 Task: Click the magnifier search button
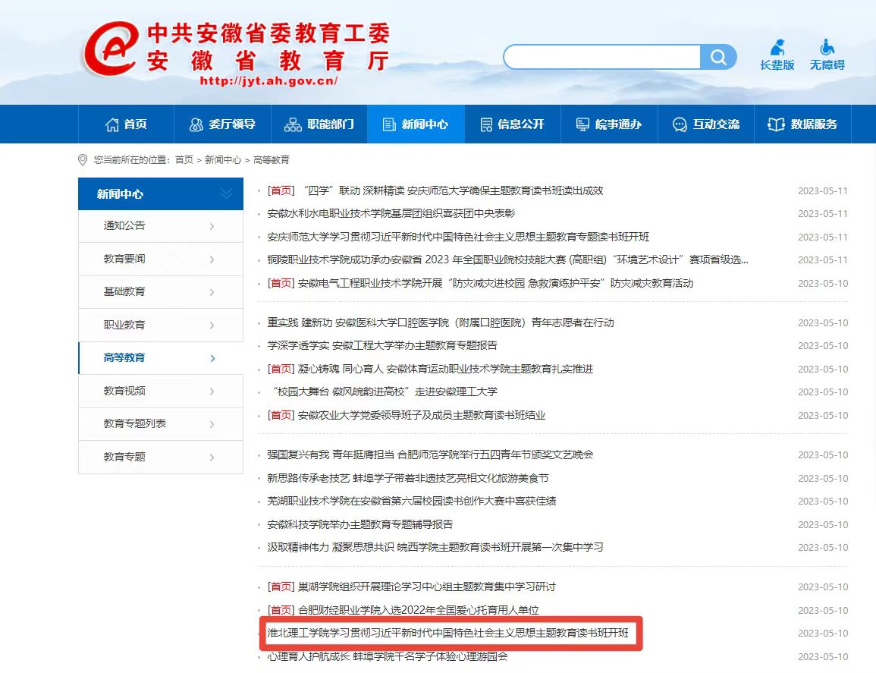(718, 57)
